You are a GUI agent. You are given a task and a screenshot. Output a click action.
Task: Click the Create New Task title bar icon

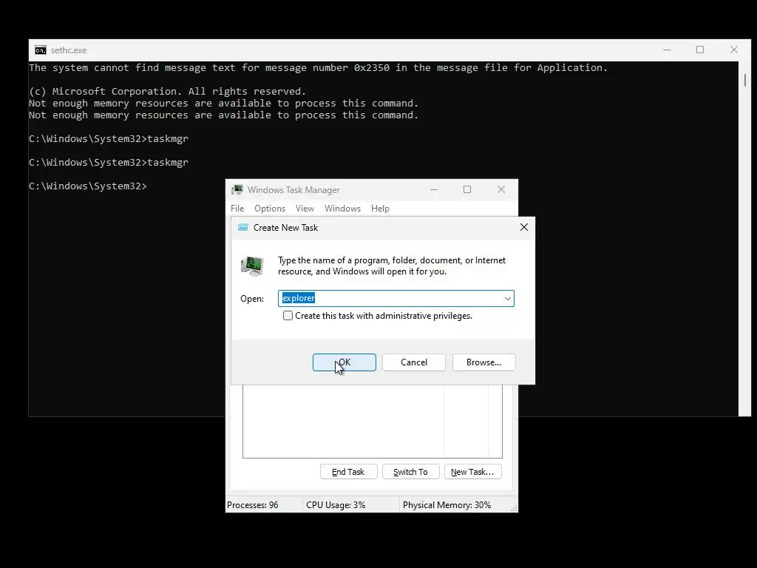tap(242, 228)
